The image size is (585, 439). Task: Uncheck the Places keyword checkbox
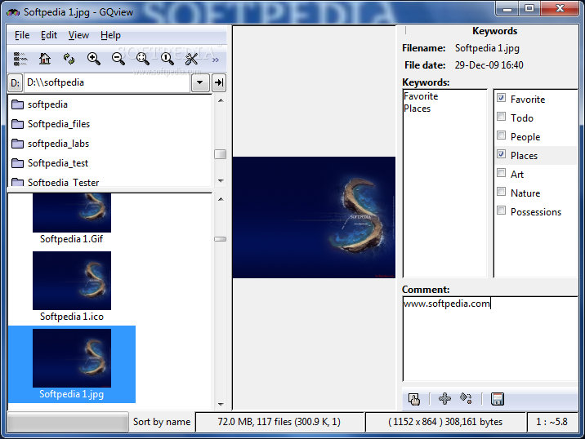tap(502, 154)
